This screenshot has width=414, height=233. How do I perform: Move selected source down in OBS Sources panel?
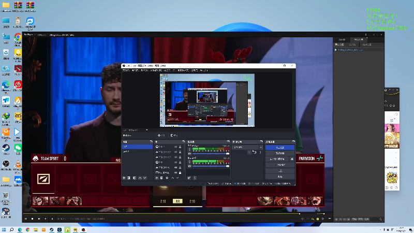click(x=178, y=178)
